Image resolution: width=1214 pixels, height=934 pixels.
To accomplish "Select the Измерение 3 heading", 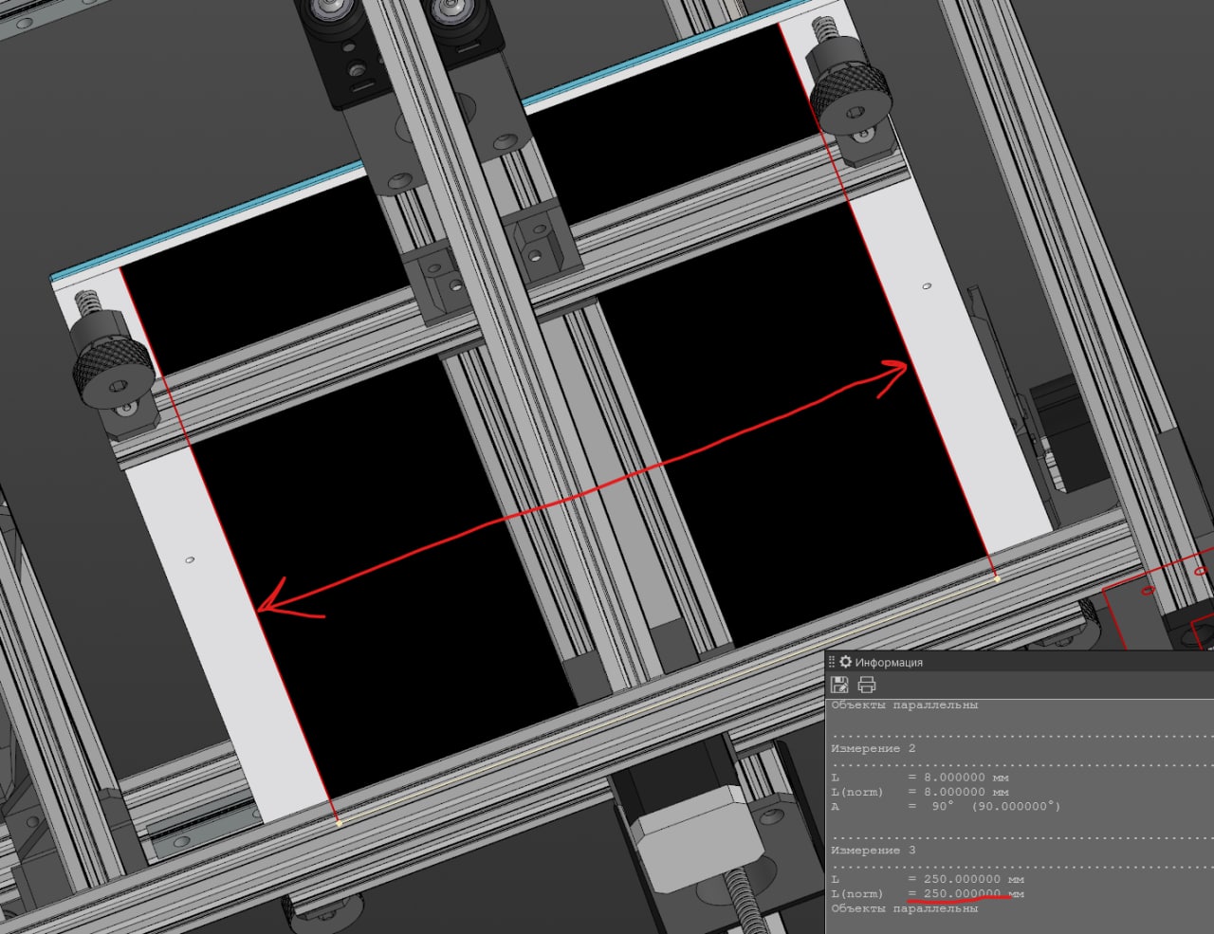I will click(874, 850).
